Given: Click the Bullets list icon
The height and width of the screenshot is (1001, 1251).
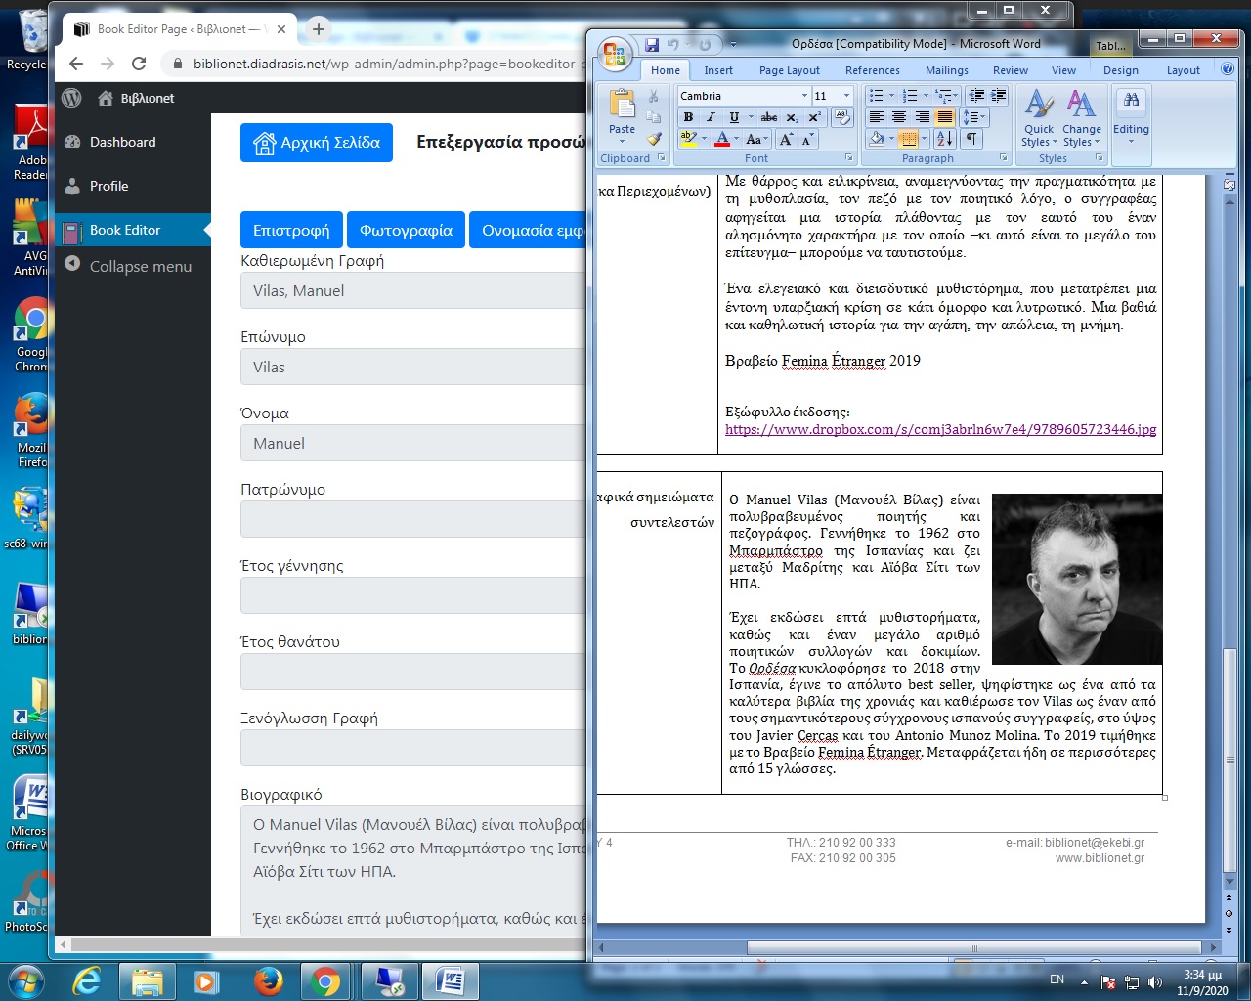Looking at the screenshot, I should coord(876,96).
